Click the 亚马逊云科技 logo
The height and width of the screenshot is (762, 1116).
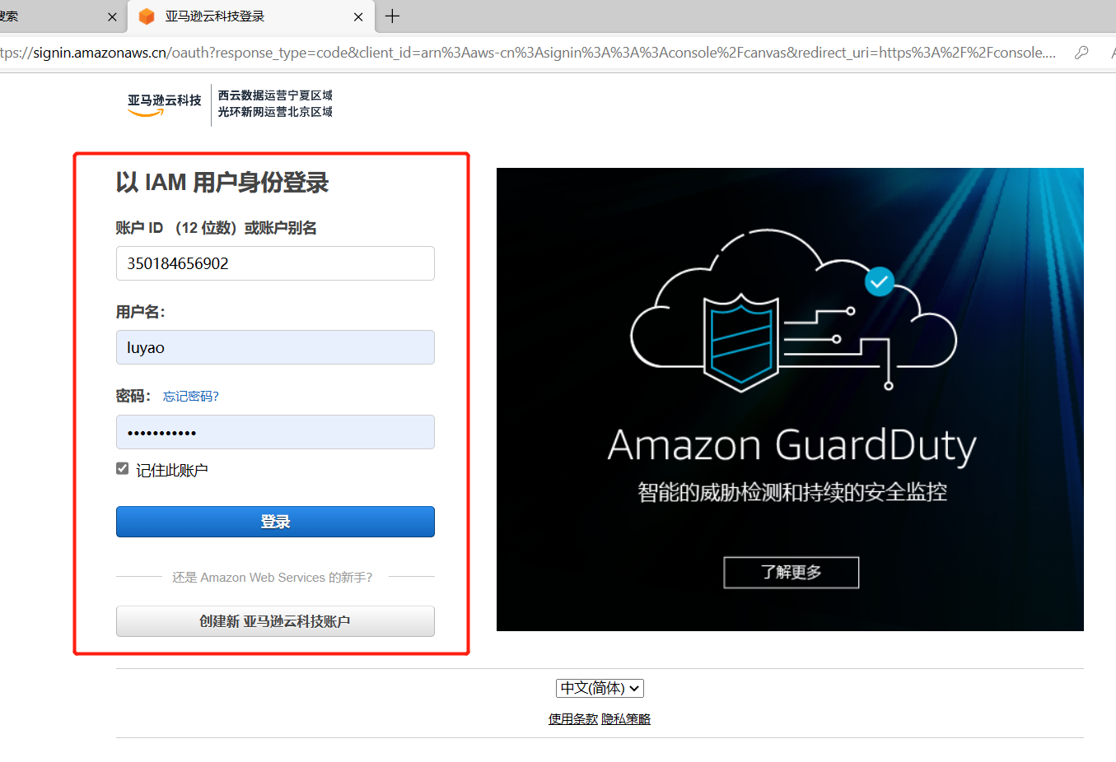(164, 105)
